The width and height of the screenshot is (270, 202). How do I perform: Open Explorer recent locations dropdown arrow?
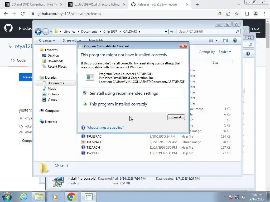[x=51, y=32]
